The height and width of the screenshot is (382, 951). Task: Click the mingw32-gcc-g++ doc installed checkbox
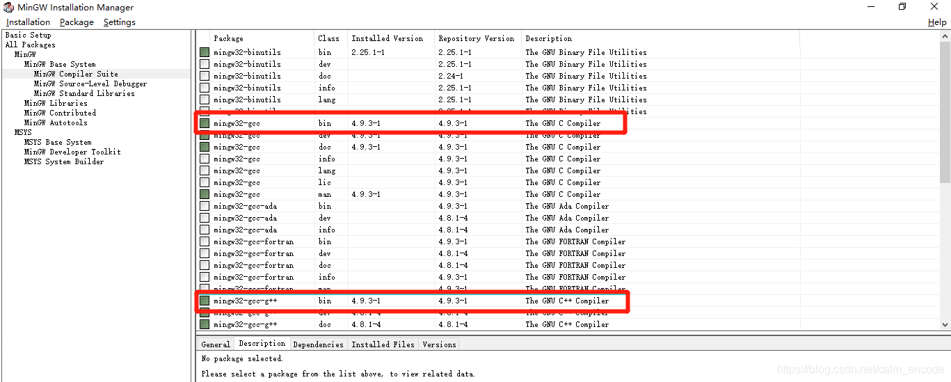(x=205, y=324)
